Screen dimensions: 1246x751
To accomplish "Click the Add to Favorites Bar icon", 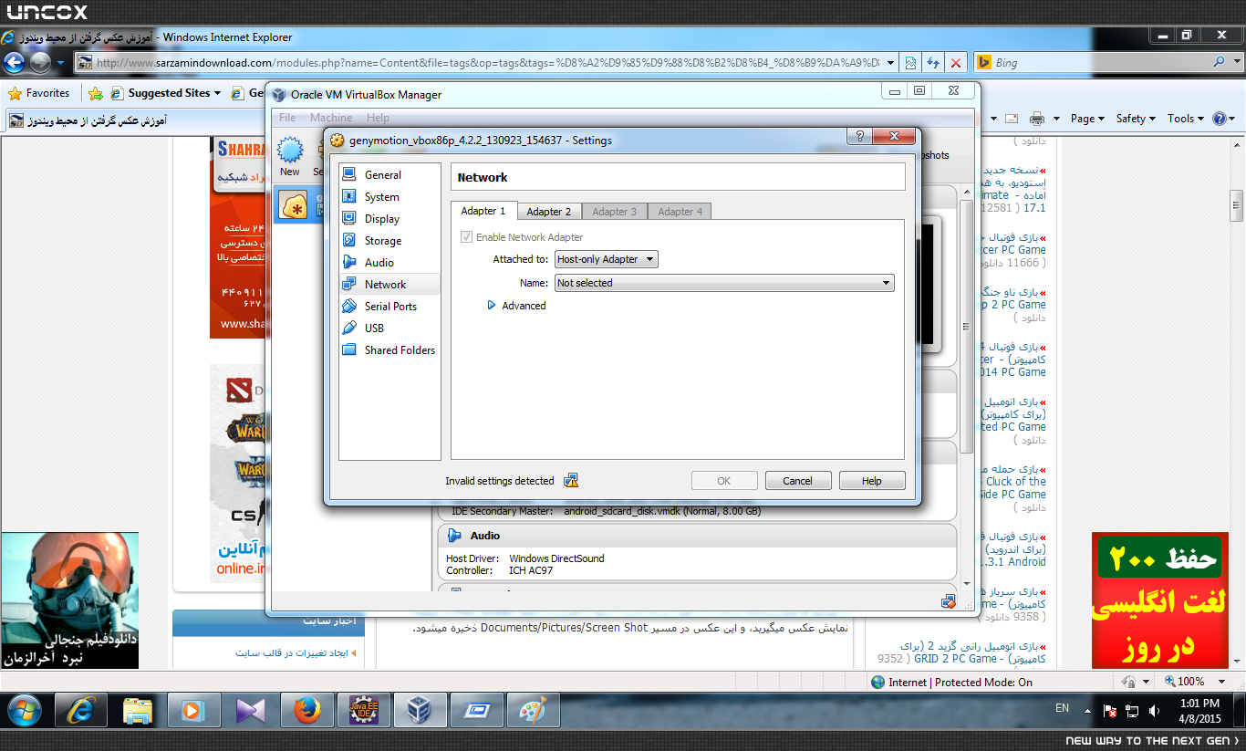I will [96, 93].
